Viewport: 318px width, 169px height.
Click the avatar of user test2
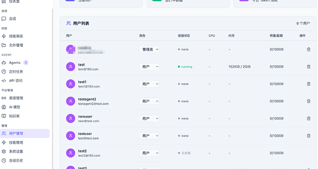pyautogui.click(x=71, y=153)
